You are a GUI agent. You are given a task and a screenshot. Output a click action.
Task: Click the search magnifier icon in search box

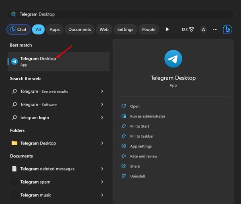click(13, 14)
